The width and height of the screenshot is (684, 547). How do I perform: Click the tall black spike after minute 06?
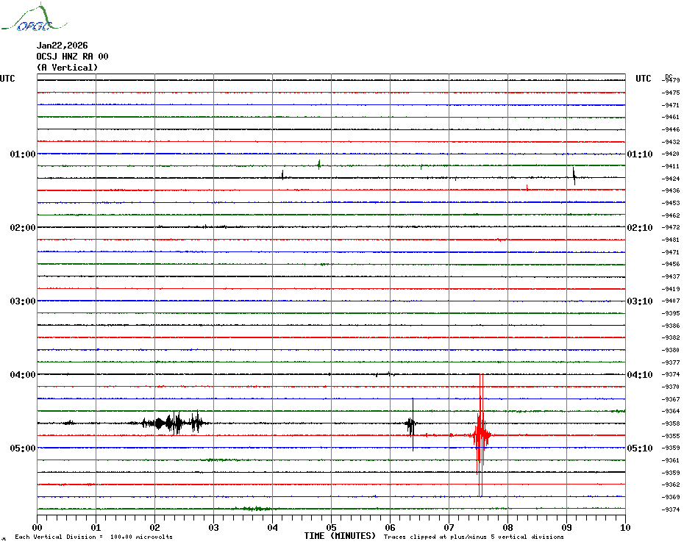(x=412, y=424)
